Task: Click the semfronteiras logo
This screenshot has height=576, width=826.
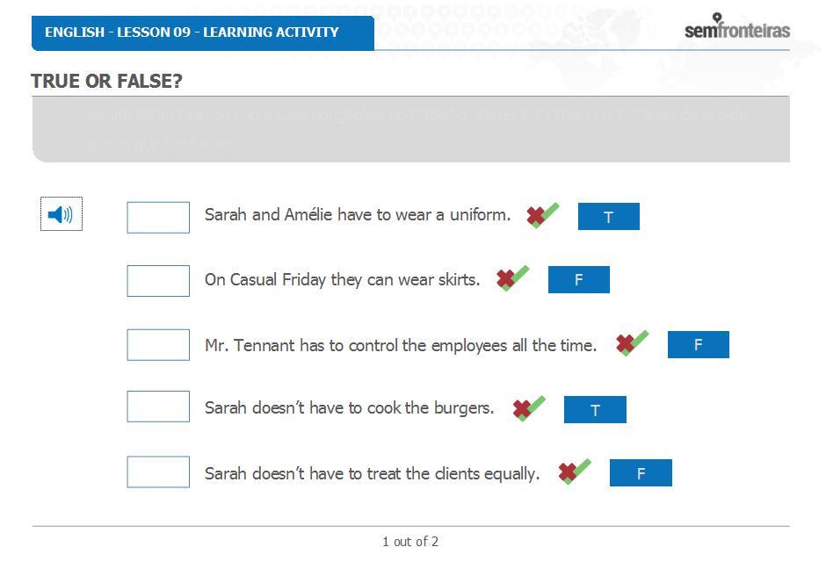Action: tap(737, 26)
